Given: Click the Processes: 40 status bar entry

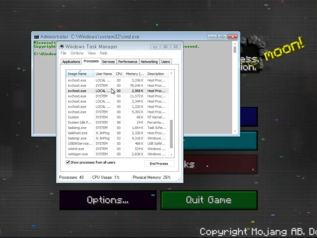Looking at the screenshot, I should (72, 177).
